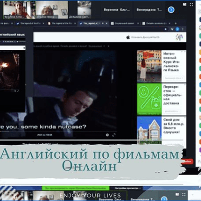Click button under Перекресток ad text
The height and width of the screenshot is (201, 201).
172,111
